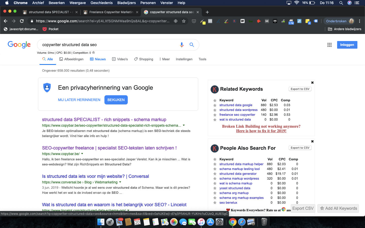Open the RSS feed extension icon

[299, 21]
